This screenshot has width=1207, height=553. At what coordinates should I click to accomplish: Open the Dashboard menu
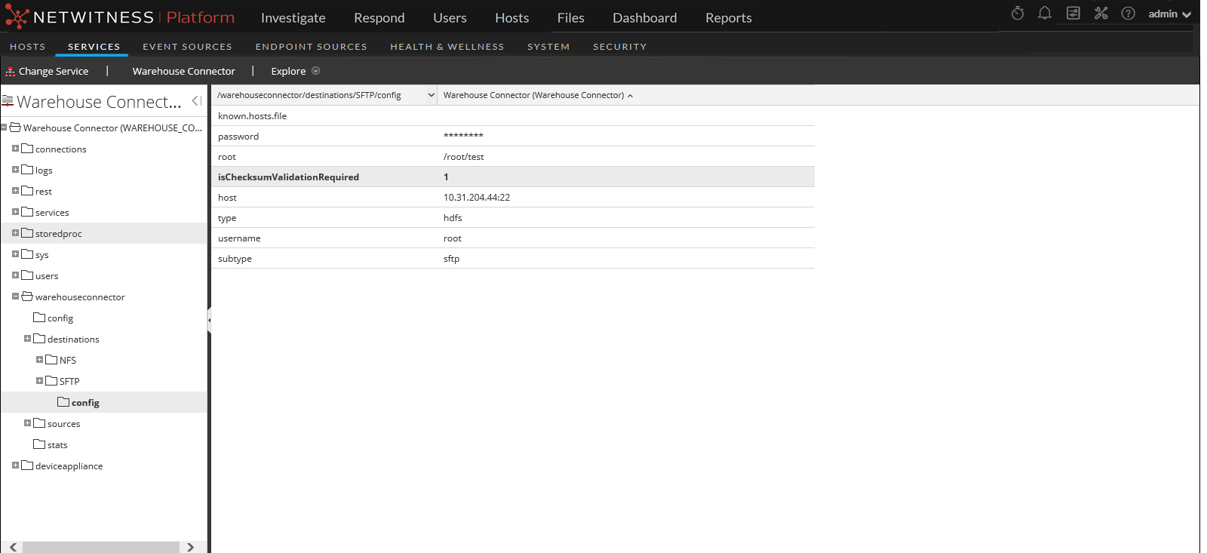point(645,17)
